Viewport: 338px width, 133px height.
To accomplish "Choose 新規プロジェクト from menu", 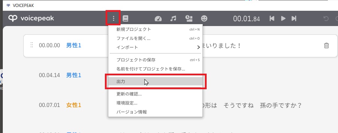I will click(155, 29).
